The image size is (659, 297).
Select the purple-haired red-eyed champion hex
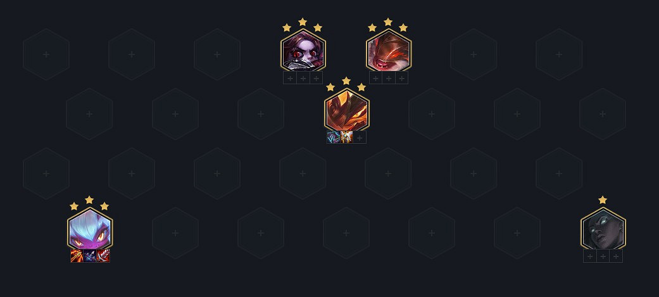click(x=303, y=51)
